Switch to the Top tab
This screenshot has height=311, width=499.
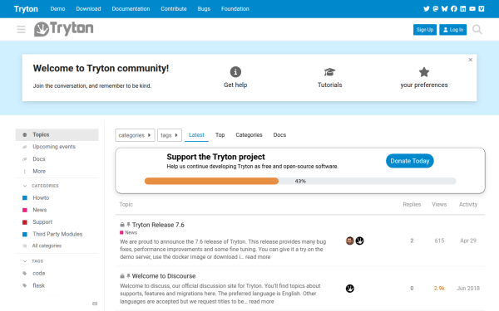click(220, 135)
